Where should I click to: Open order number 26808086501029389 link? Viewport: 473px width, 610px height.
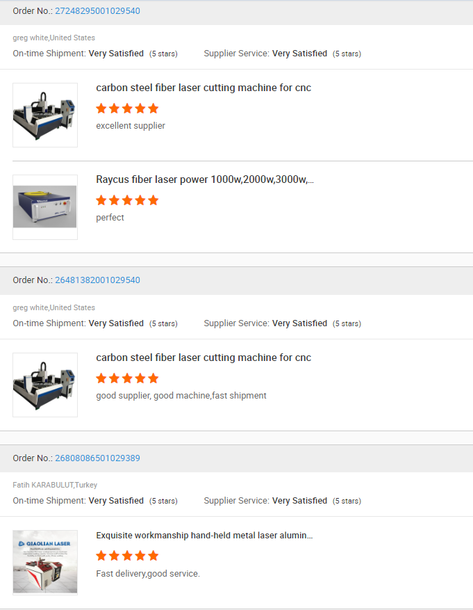(97, 458)
